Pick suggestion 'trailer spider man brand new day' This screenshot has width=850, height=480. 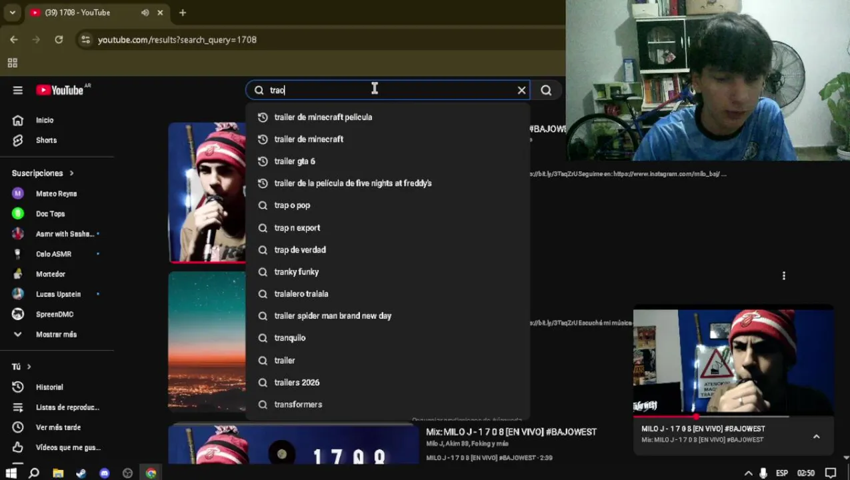point(388,316)
